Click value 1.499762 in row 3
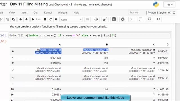Viewport: 180px width, 101px height. [x=163, y=70]
